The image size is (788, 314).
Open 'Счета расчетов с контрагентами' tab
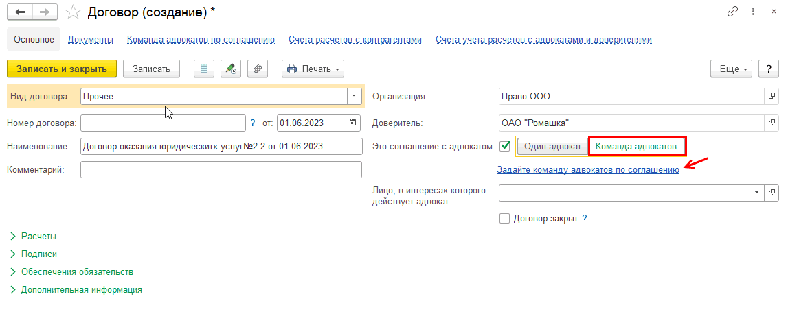tap(354, 40)
